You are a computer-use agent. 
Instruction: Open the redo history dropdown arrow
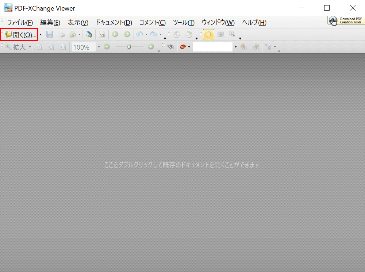(x=161, y=34)
